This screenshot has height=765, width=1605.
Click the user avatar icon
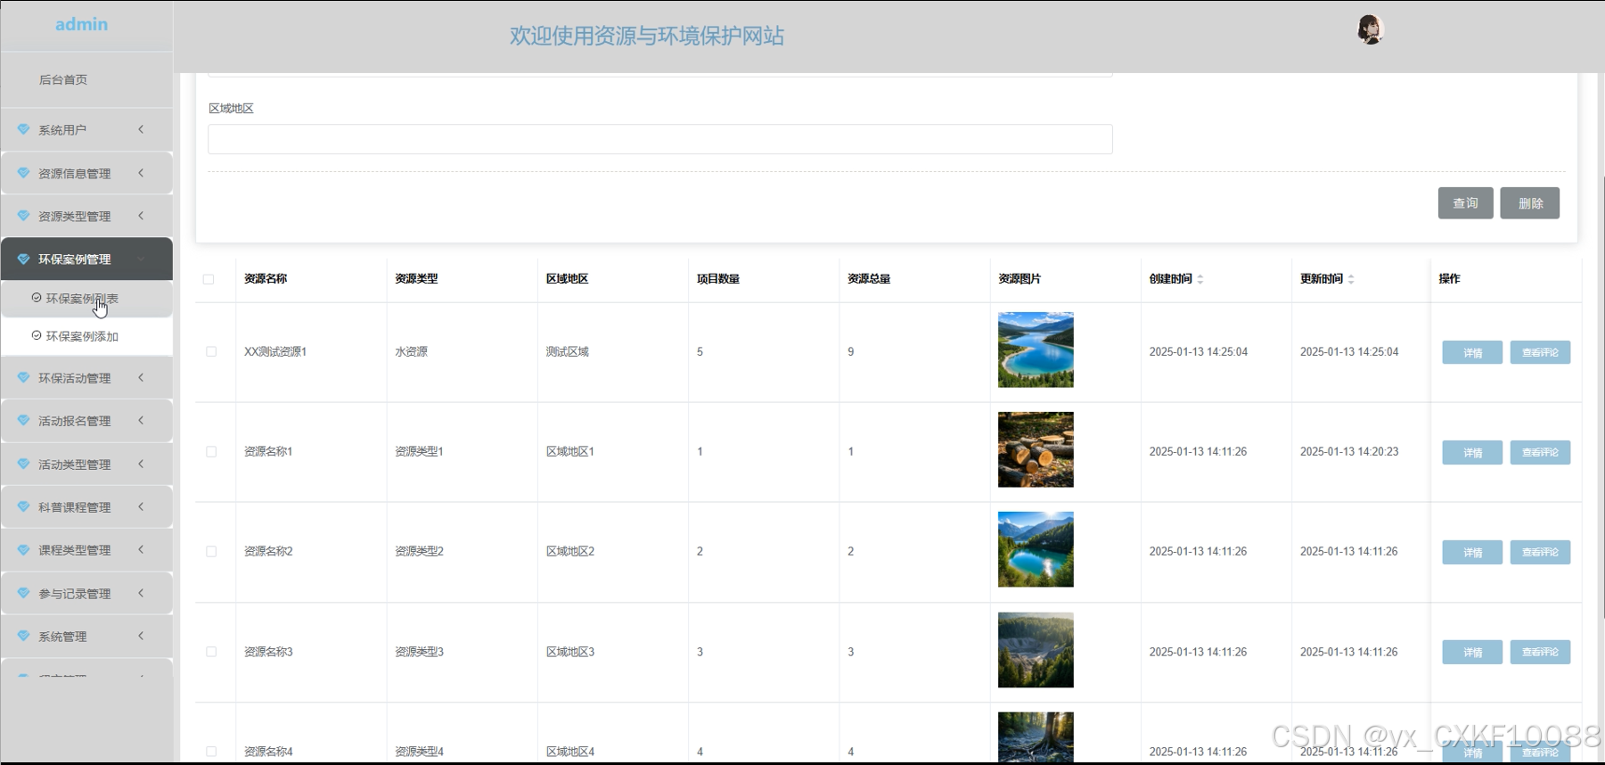click(1370, 29)
